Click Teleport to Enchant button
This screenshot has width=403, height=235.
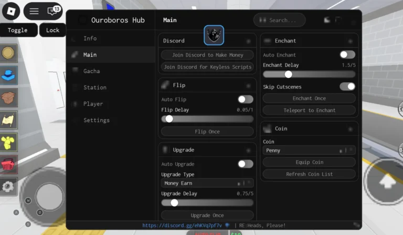click(x=309, y=110)
